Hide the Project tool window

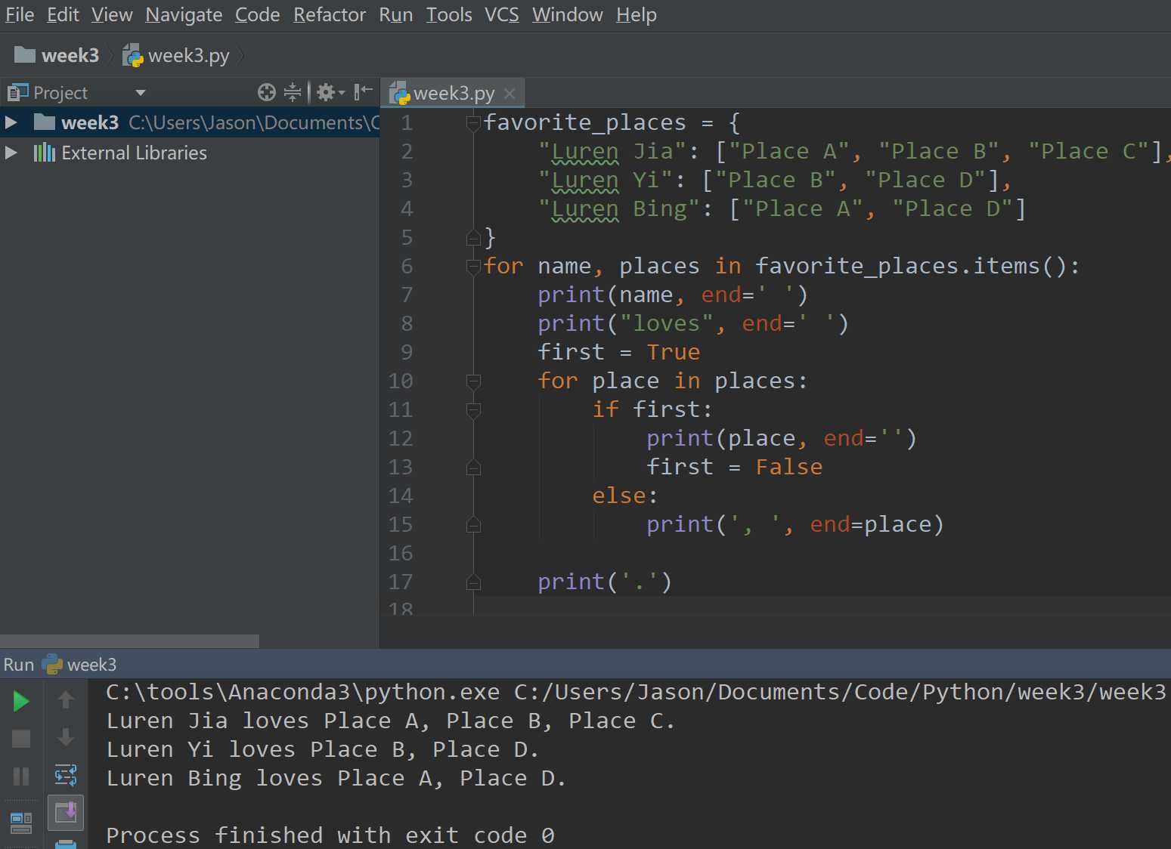tap(364, 92)
